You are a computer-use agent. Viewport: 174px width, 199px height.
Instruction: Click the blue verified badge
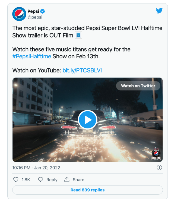point(43,11)
